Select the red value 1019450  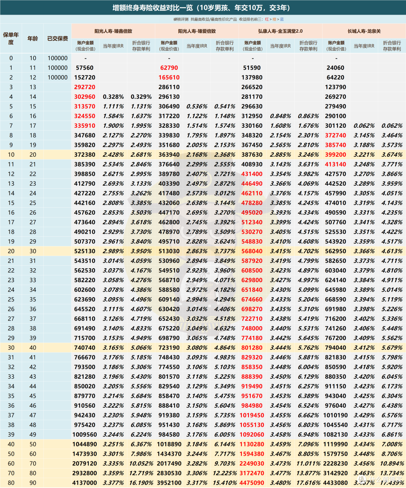coord(252,415)
